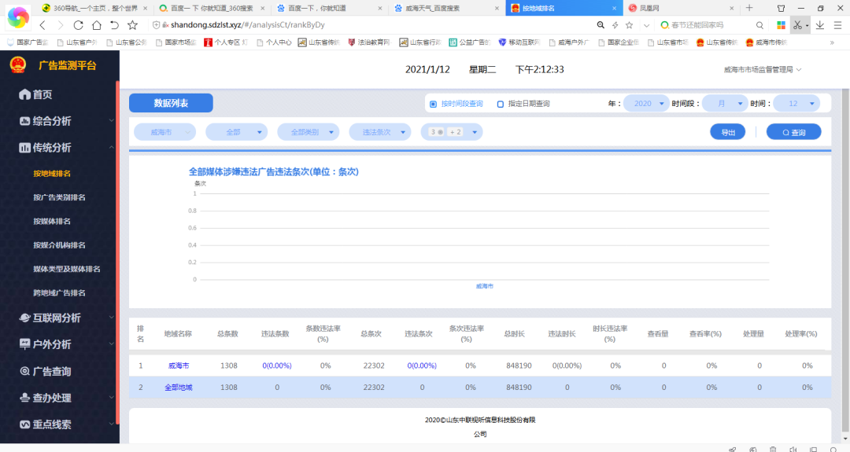Open the 年 2020 year dropdown
The image size is (850, 452).
pyautogui.click(x=645, y=104)
